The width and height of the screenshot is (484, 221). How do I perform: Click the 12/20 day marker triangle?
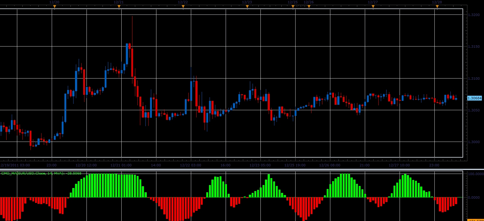point(54,7)
